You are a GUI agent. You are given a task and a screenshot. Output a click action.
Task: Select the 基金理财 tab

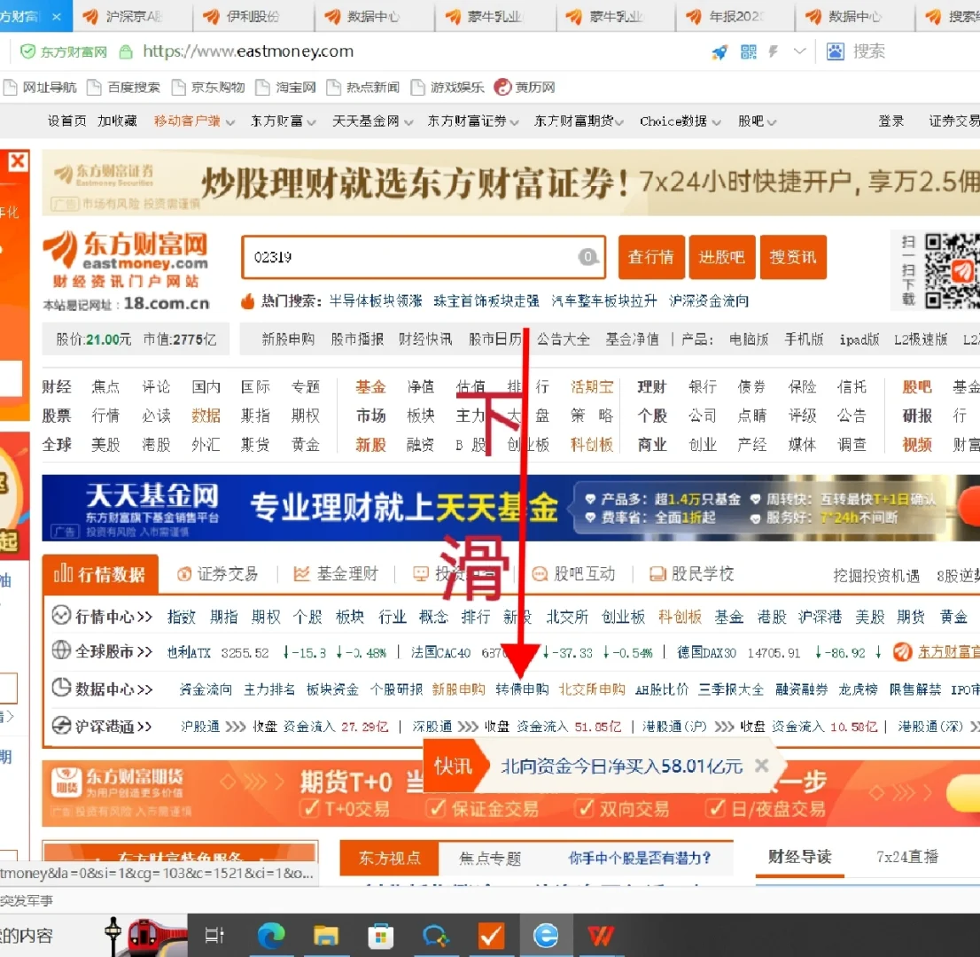(336, 574)
